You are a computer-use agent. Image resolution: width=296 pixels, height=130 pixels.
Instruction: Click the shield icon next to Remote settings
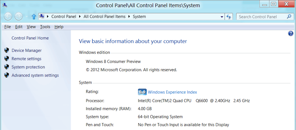coord(7,59)
